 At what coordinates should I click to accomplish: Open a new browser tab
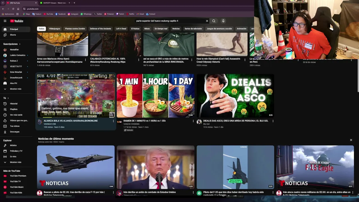pyautogui.click(x=74, y=3)
